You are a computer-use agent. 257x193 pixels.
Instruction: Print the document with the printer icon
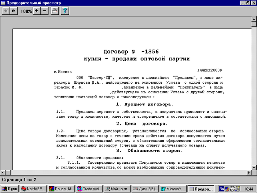55,11
